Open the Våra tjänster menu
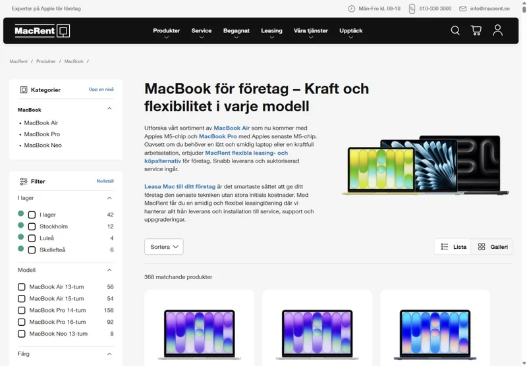This screenshot has height=366, width=527. (x=310, y=30)
